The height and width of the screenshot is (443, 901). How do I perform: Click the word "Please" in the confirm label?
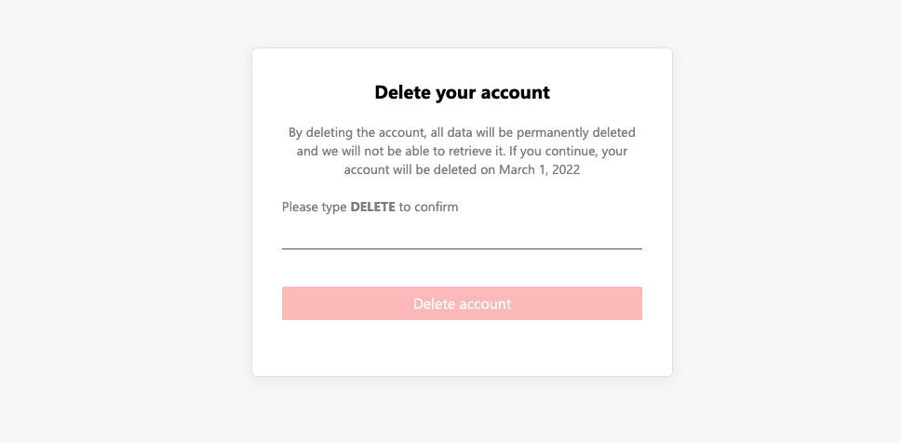302,207
